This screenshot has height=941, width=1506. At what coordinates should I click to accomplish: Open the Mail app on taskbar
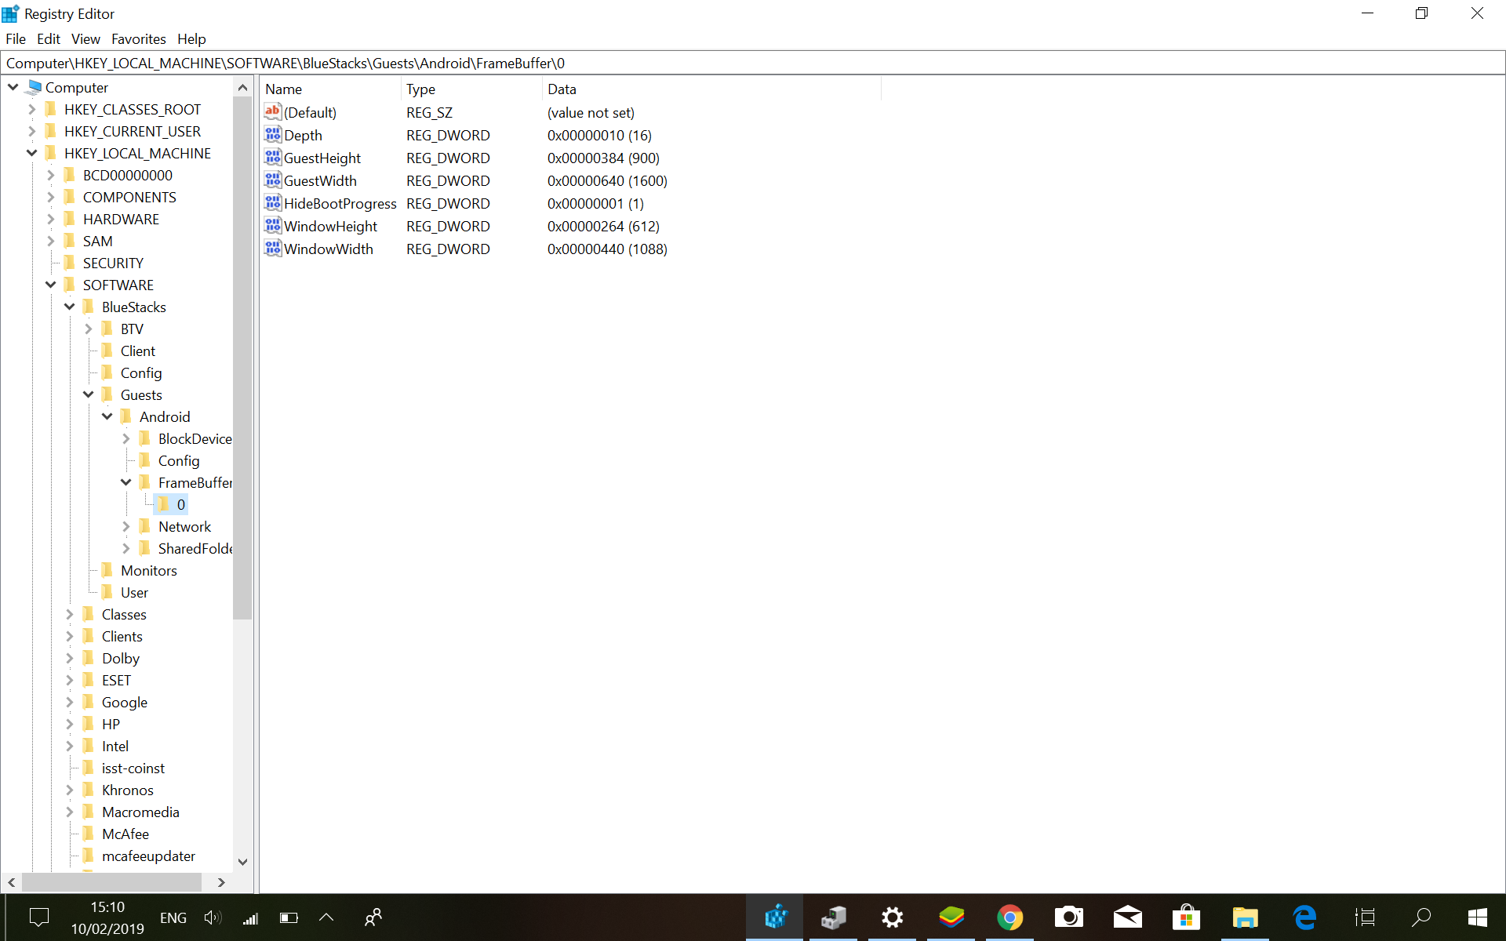1128,917
